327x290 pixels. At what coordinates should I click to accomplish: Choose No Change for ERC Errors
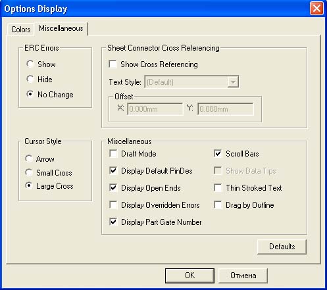30,94
